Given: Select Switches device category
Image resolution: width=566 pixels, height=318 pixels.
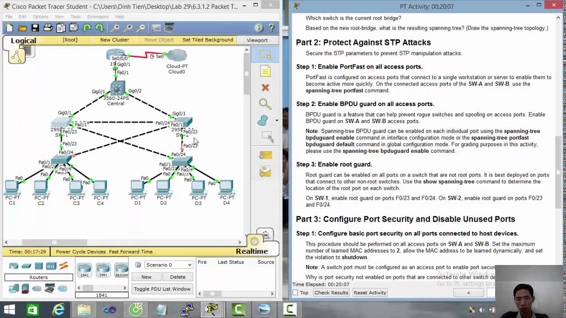Looking at the screenshot, I should tap(26, 266).
